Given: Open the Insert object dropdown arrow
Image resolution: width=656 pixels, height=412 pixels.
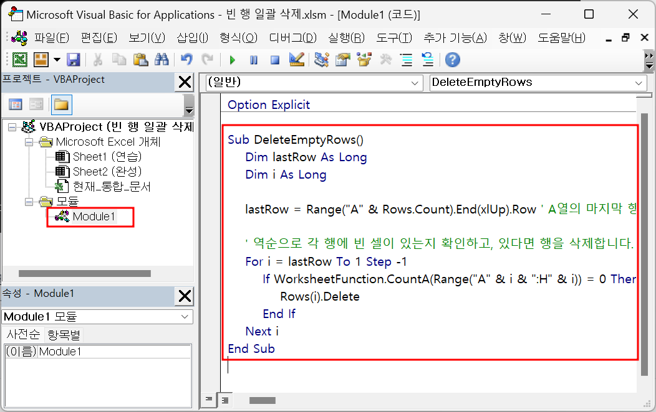Looking at the screenshot, I should [x=57, y=60].
